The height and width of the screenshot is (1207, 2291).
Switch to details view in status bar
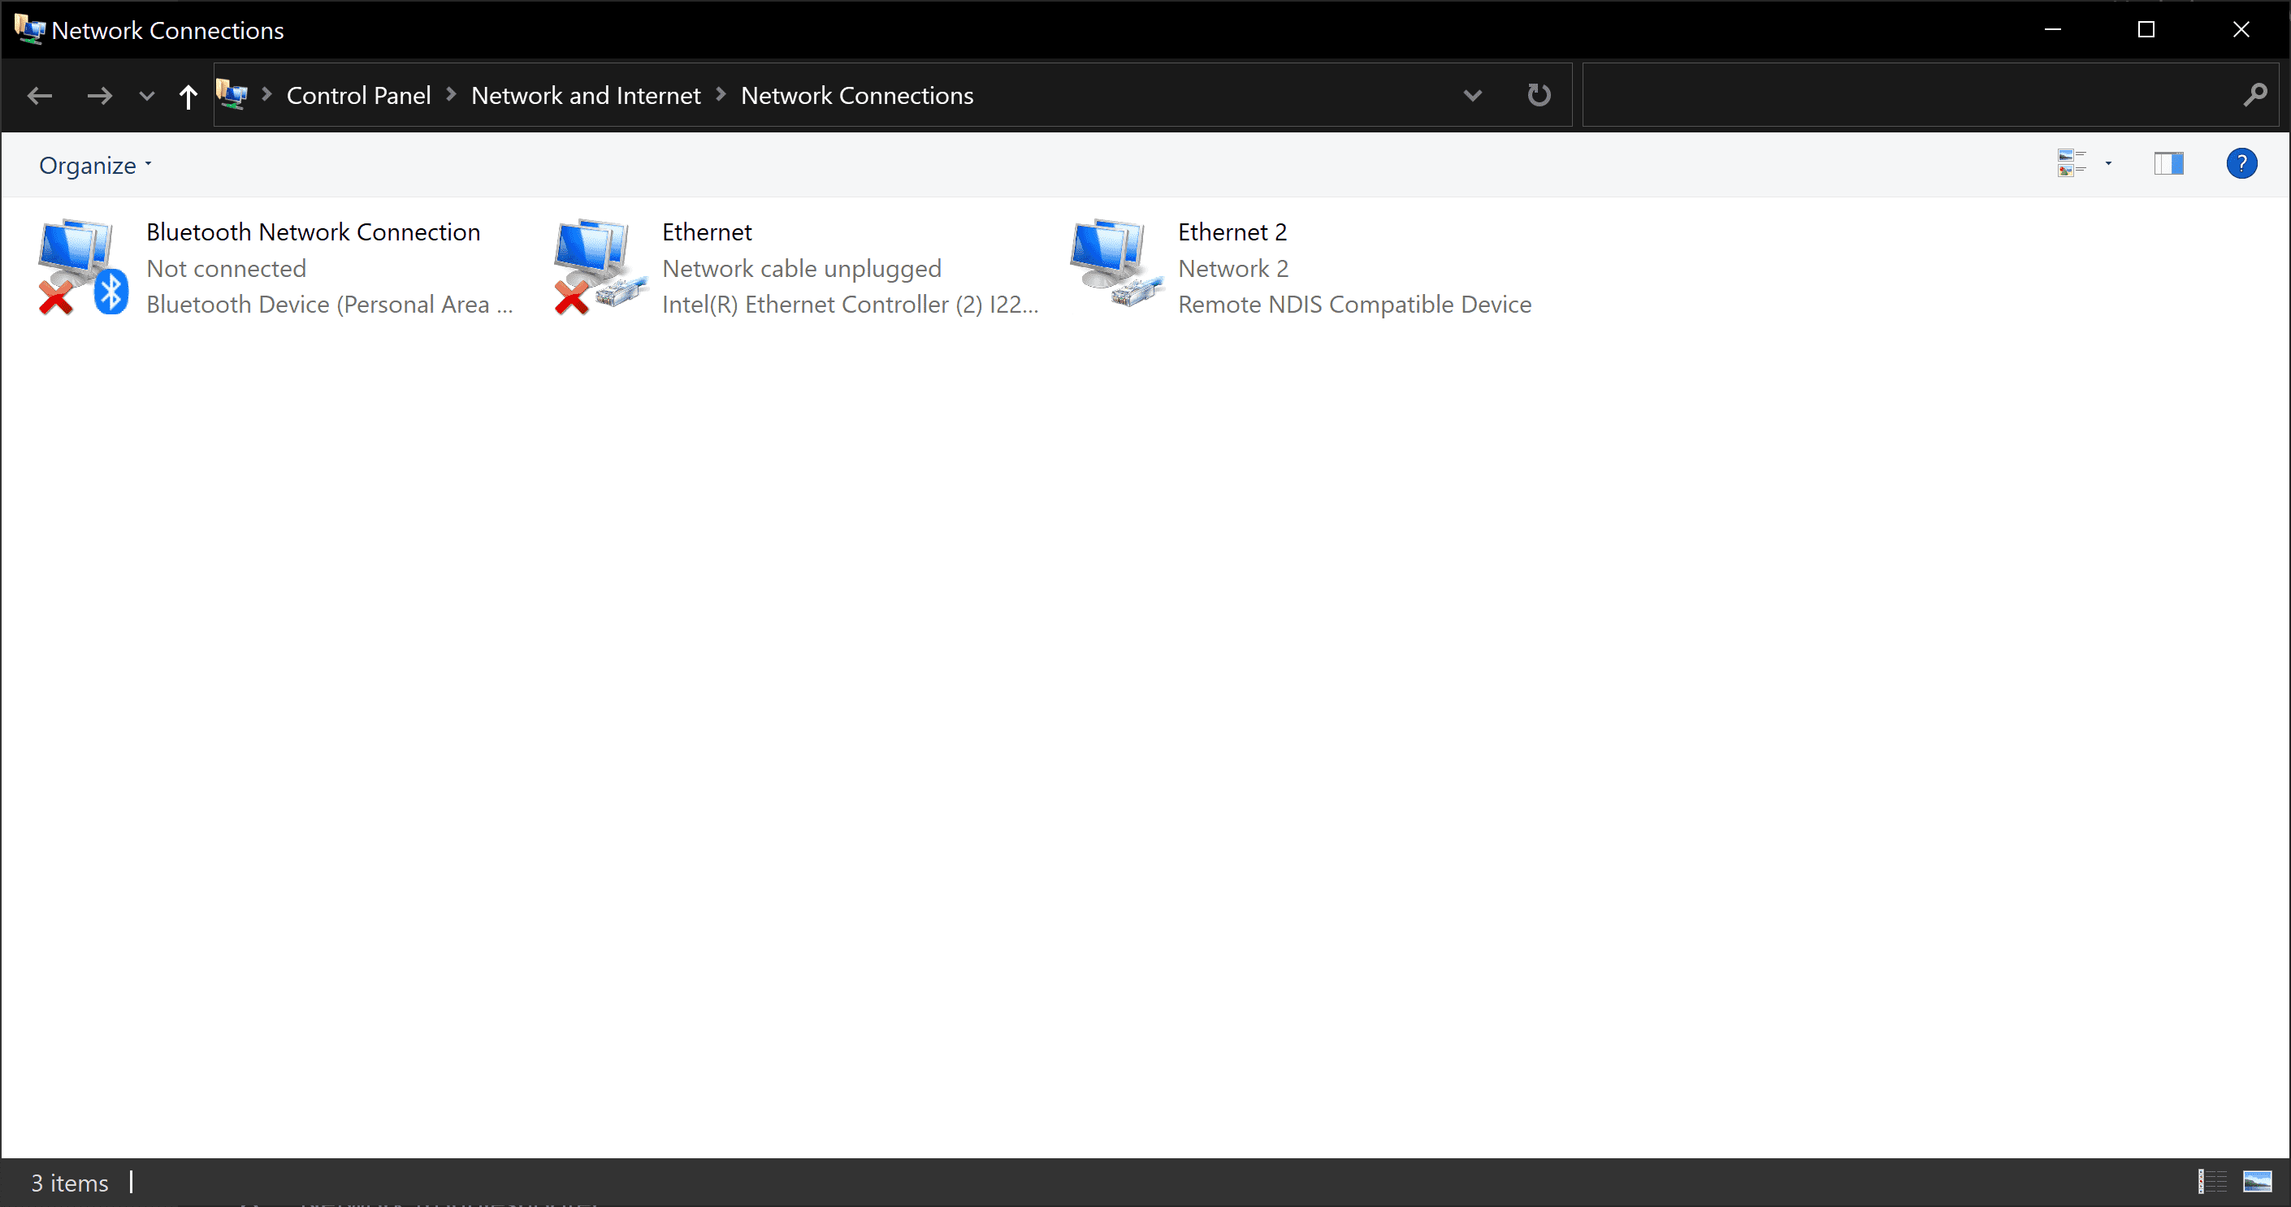pyautogui.click(x=2212, y=1181)
